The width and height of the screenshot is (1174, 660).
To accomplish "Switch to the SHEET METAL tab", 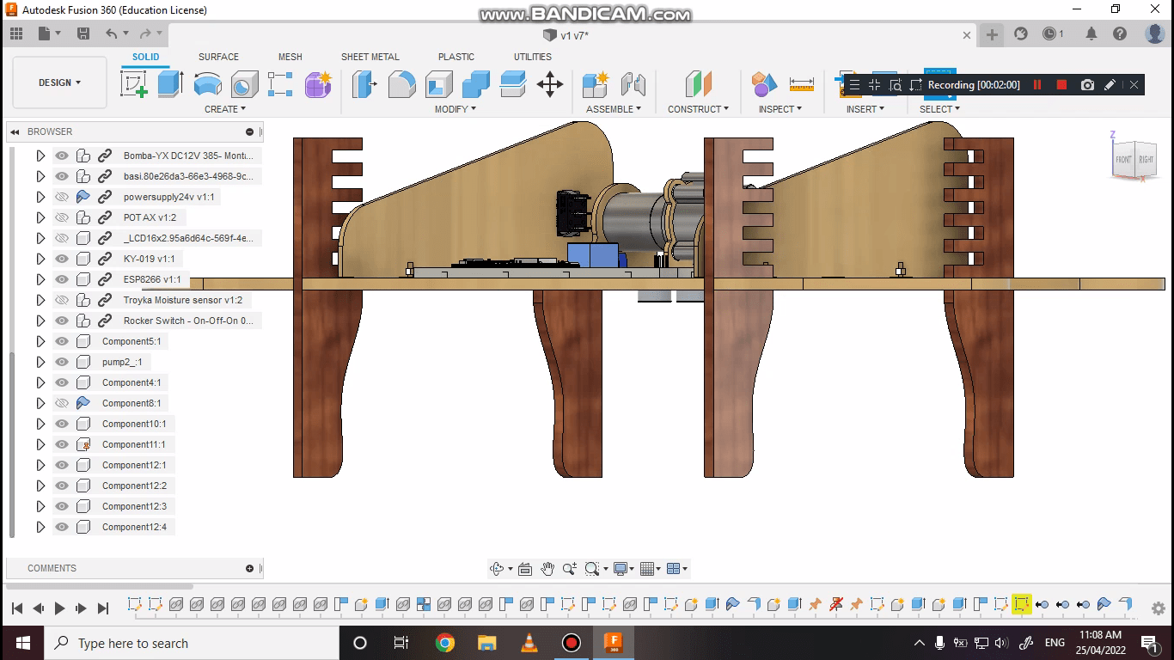I will pyautogui.click(x=370, y=57).
